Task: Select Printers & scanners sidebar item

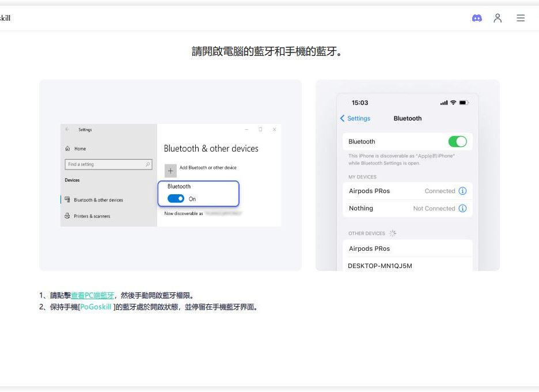Action: [92, 216]
